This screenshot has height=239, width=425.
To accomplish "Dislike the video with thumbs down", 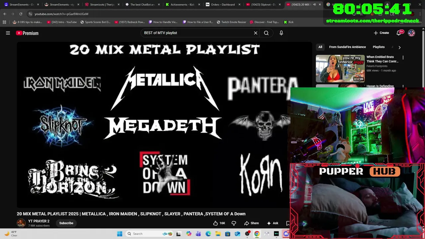I will (234, 223).
